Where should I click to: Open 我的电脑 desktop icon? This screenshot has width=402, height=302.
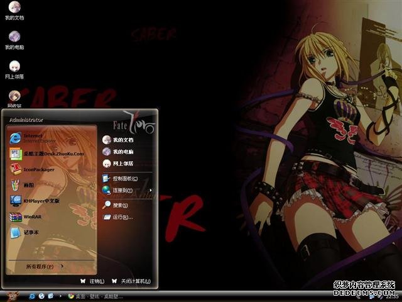click(x=14, y=40)
